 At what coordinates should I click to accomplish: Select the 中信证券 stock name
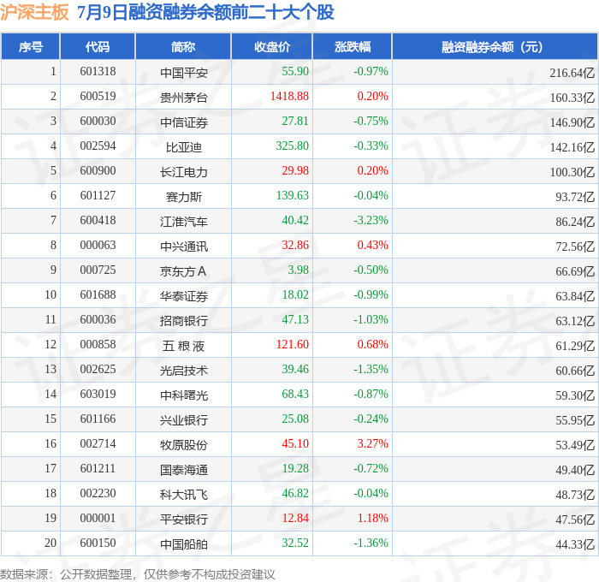184,122
